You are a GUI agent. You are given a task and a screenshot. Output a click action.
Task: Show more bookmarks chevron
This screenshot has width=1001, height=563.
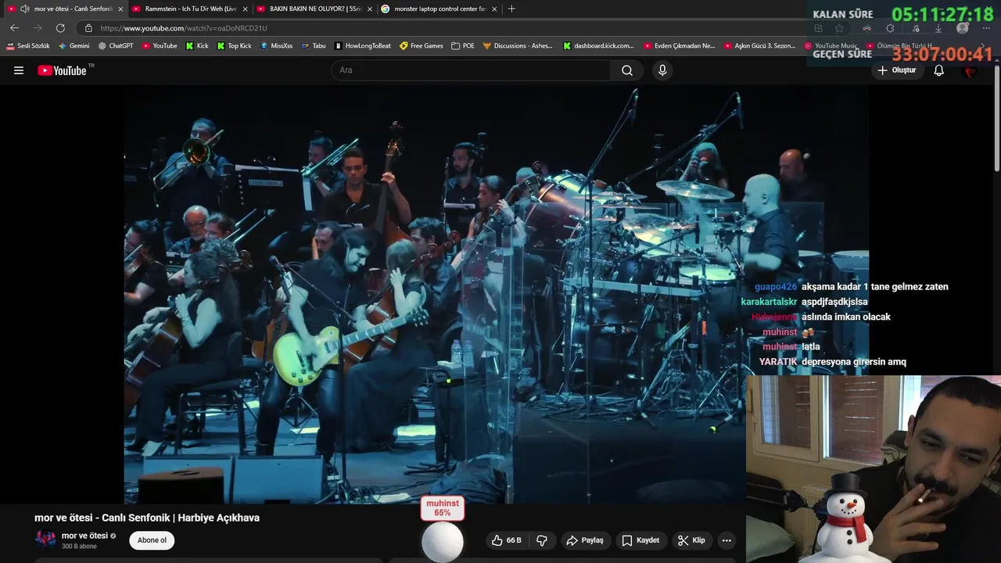coord(983,46)
